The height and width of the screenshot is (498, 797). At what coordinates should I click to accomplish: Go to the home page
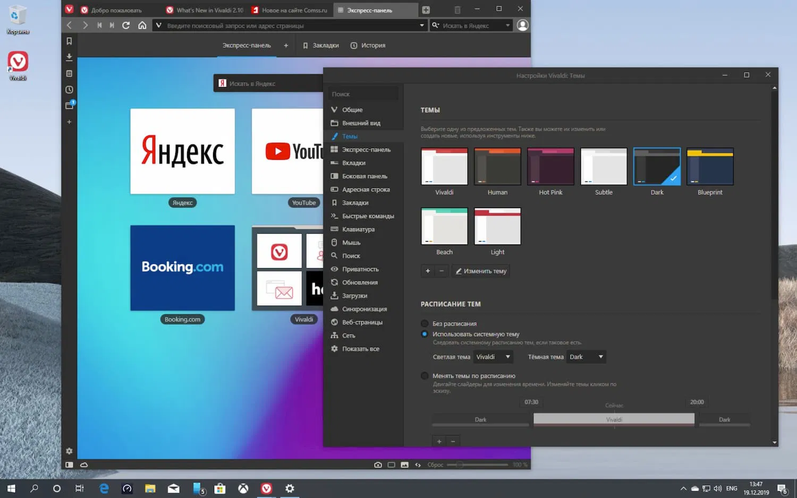[142, 25]
